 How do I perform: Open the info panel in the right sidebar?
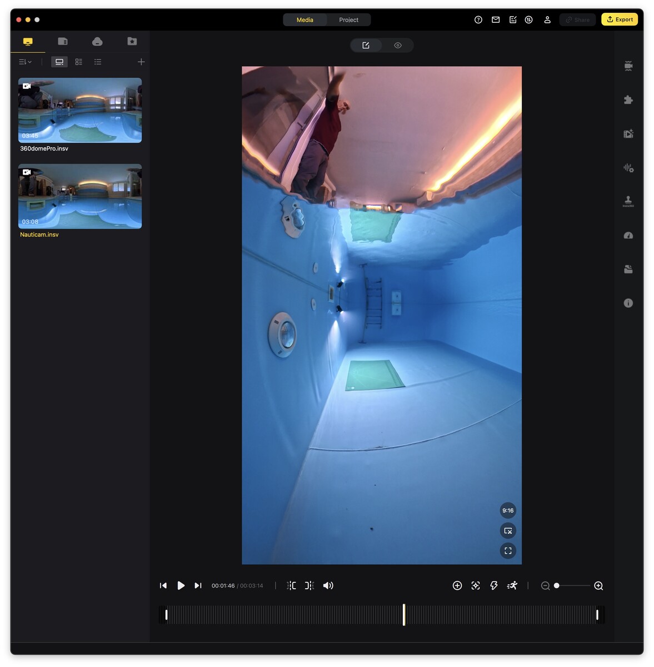coord(628,303)
